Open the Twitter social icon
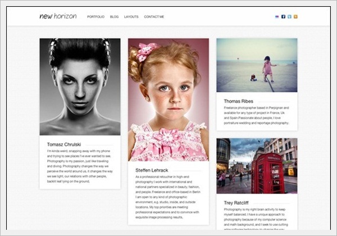This screenshot has height=236, width=337. coord(289,16)
